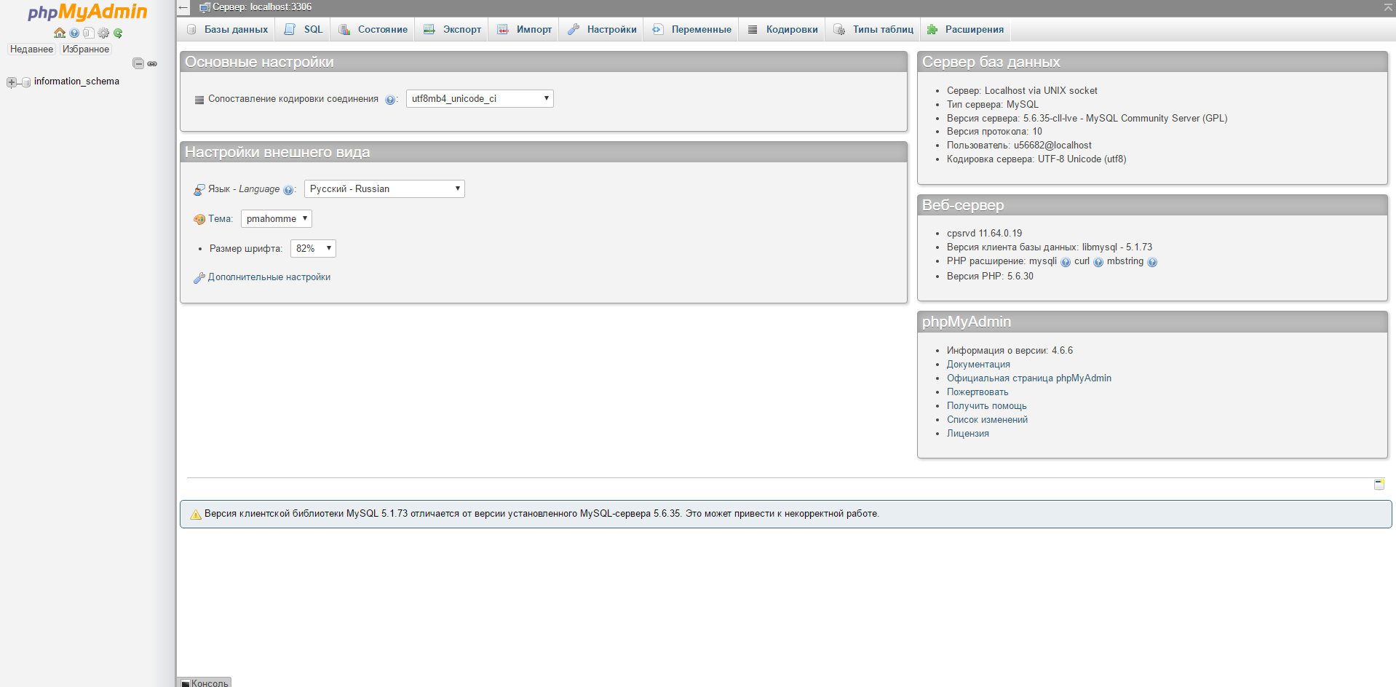Open the Типы таблиц tab
Image resolution: width=1396 pixels, height=687 pixels.
873,30
